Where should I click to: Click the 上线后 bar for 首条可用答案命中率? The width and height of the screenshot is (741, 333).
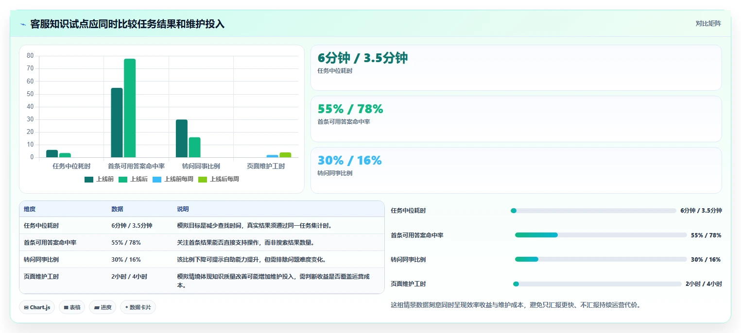130,108
